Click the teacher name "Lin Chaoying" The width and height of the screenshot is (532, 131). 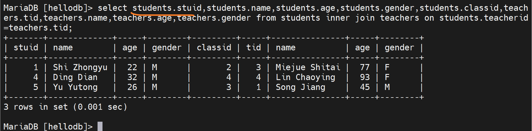coord(305,77)
